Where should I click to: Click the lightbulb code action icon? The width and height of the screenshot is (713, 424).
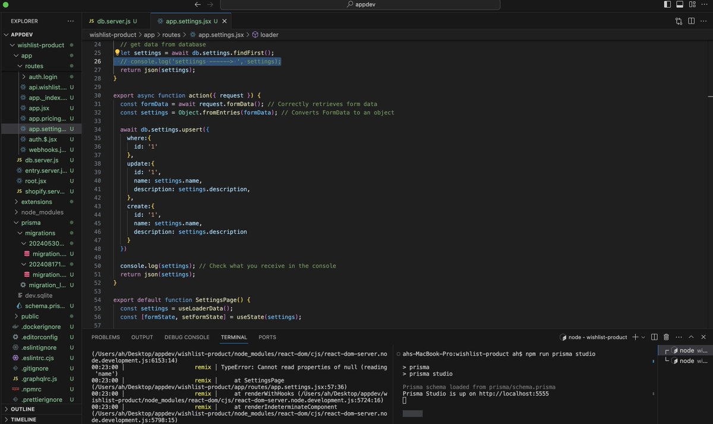pyautogui.click(x=117, y=53)
